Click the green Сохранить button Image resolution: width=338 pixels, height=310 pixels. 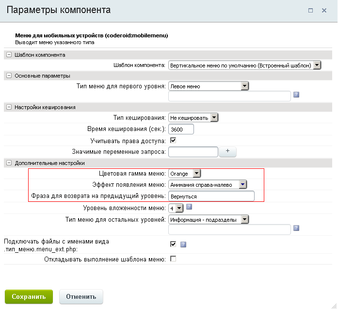point(29,296)
